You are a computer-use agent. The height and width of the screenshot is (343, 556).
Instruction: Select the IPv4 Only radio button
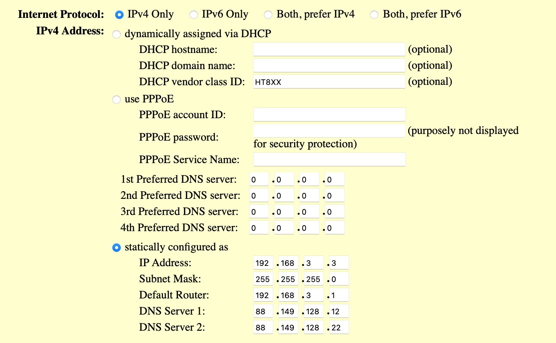[119, 15]
